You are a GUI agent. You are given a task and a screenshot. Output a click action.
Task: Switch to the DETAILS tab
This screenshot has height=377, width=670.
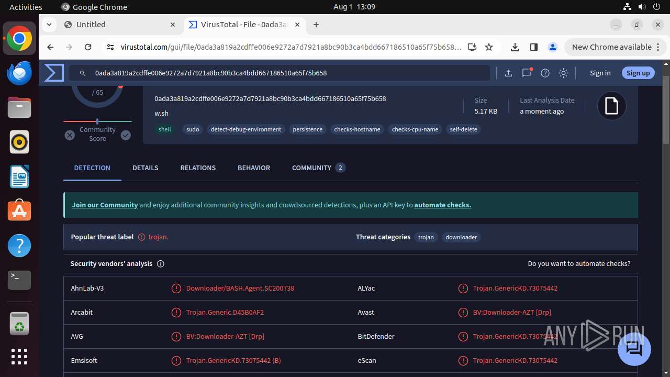[146, 168]
